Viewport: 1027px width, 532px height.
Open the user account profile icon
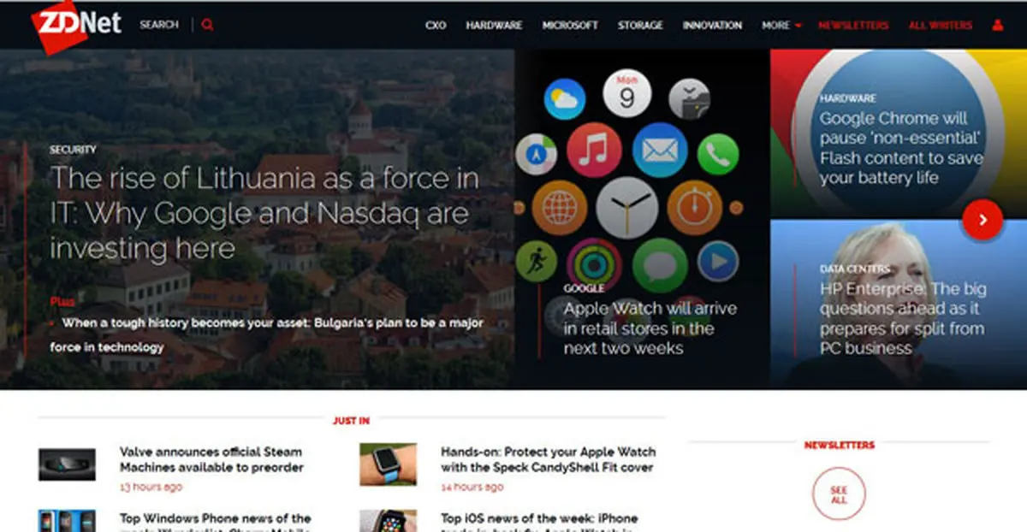pos(997,26)
